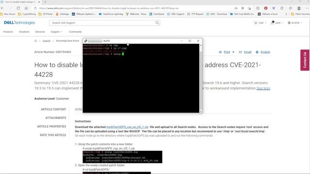Viewport: 310px width, 174px height.
Task: Open the EMC - Download bookmark
Action: (x=217, y=14)
